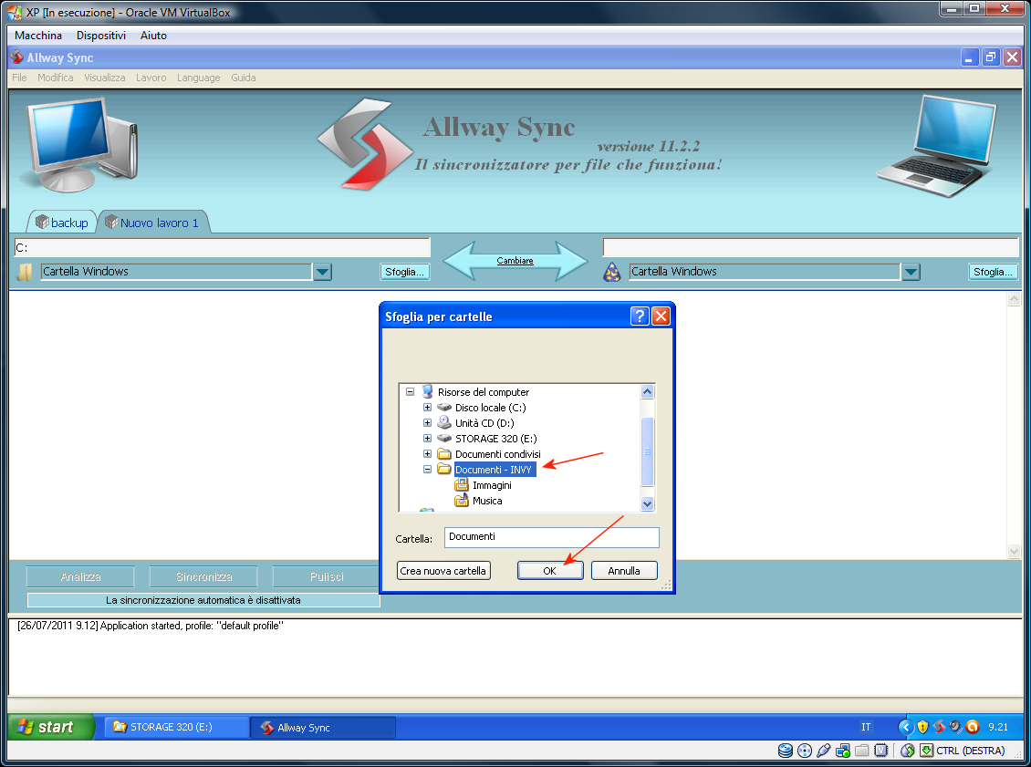Viewport: 1031px width, 767px height.
Task: Open the Cartella Windows dropdown under the C: path
Action: click(322, 272)
